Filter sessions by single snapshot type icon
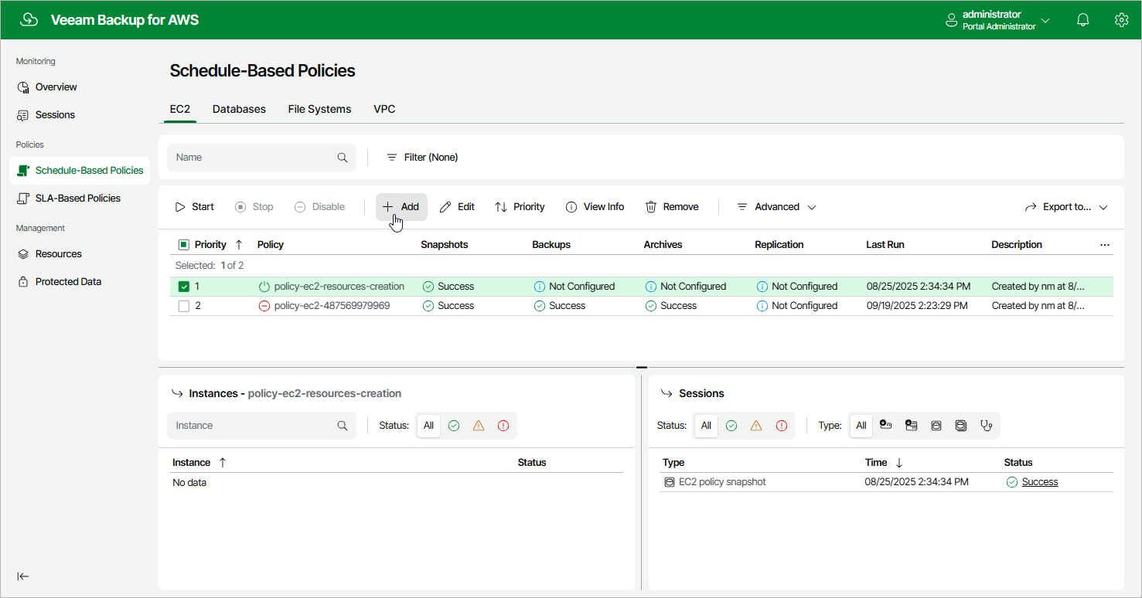Image resolution: width=1142 pixels, height=598 pixels. pyautogui.click(x=936, y=426)
